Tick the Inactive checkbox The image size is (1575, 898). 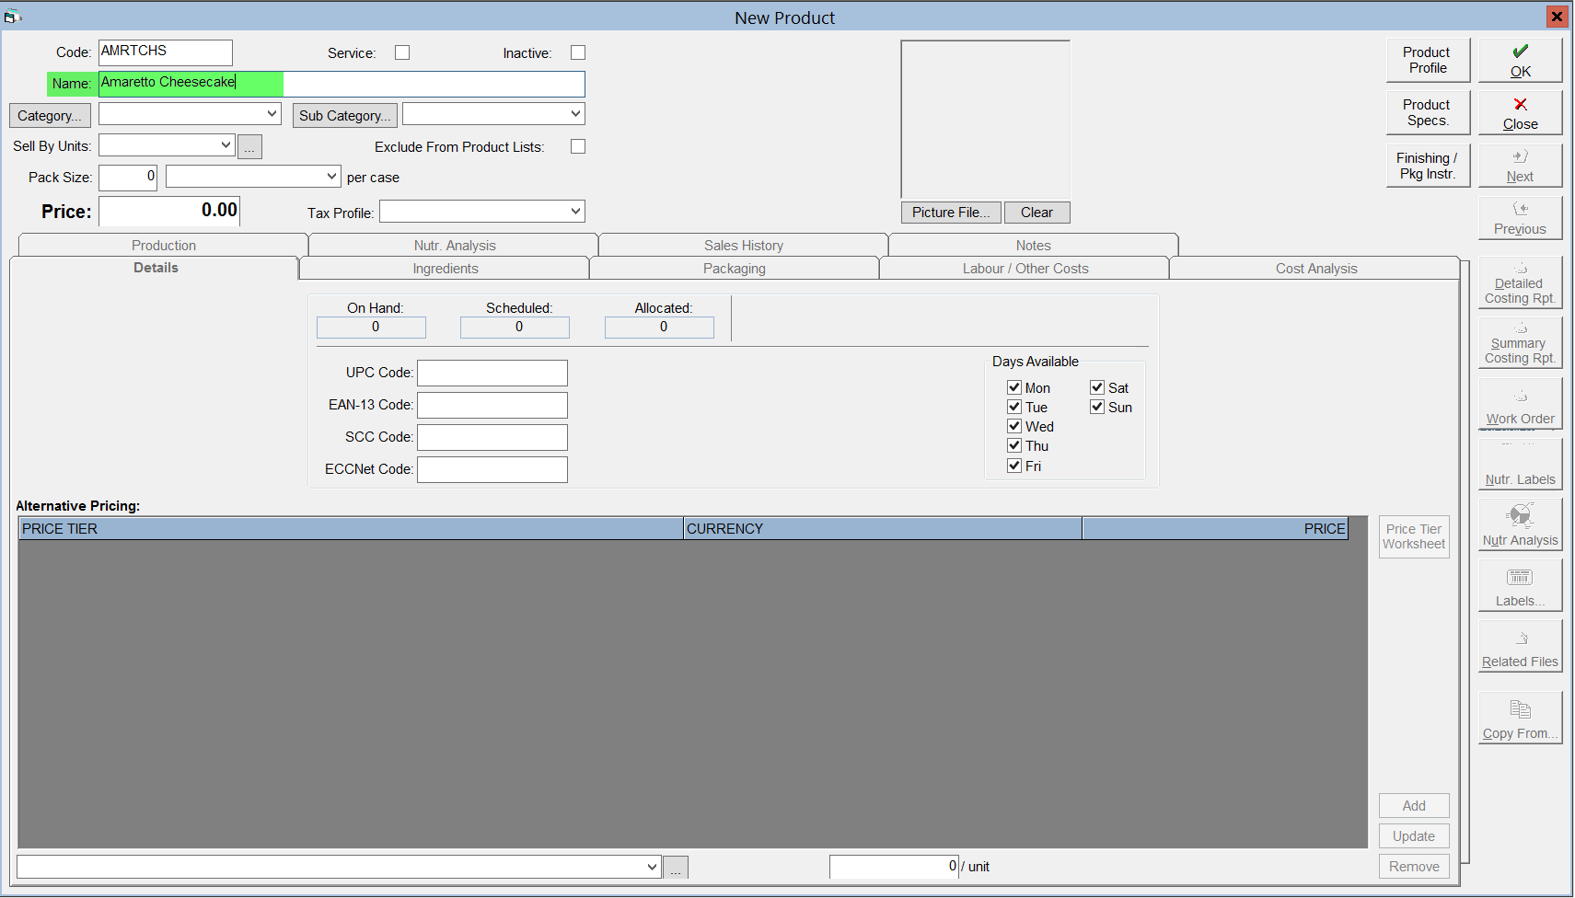[x=578, y=52]
